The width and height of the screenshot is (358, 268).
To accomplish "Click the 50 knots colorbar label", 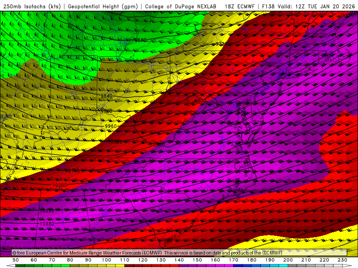I will click(x=16, y=260).
